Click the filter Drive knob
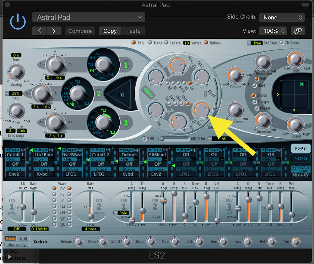The width and height of the screenshot is (314, 264). pyautogui.click(x=156, y=78)
